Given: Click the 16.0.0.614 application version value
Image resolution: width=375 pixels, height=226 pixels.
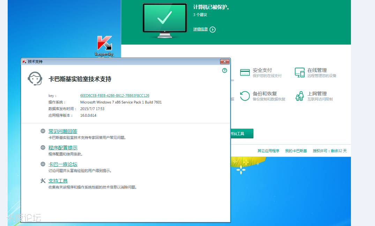Looking at the screenshot, I should (x=88, y=115).
